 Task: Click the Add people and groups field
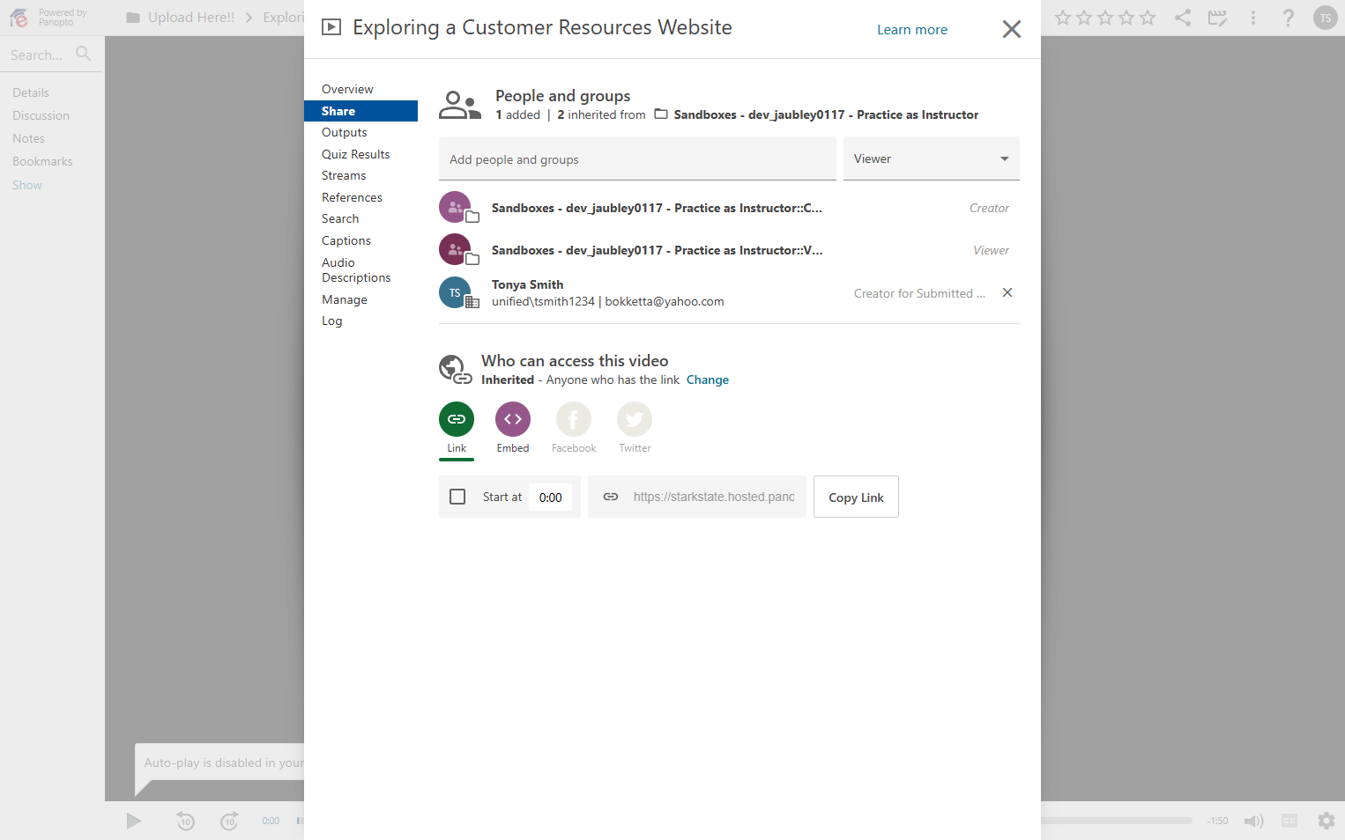coord(637,158)
